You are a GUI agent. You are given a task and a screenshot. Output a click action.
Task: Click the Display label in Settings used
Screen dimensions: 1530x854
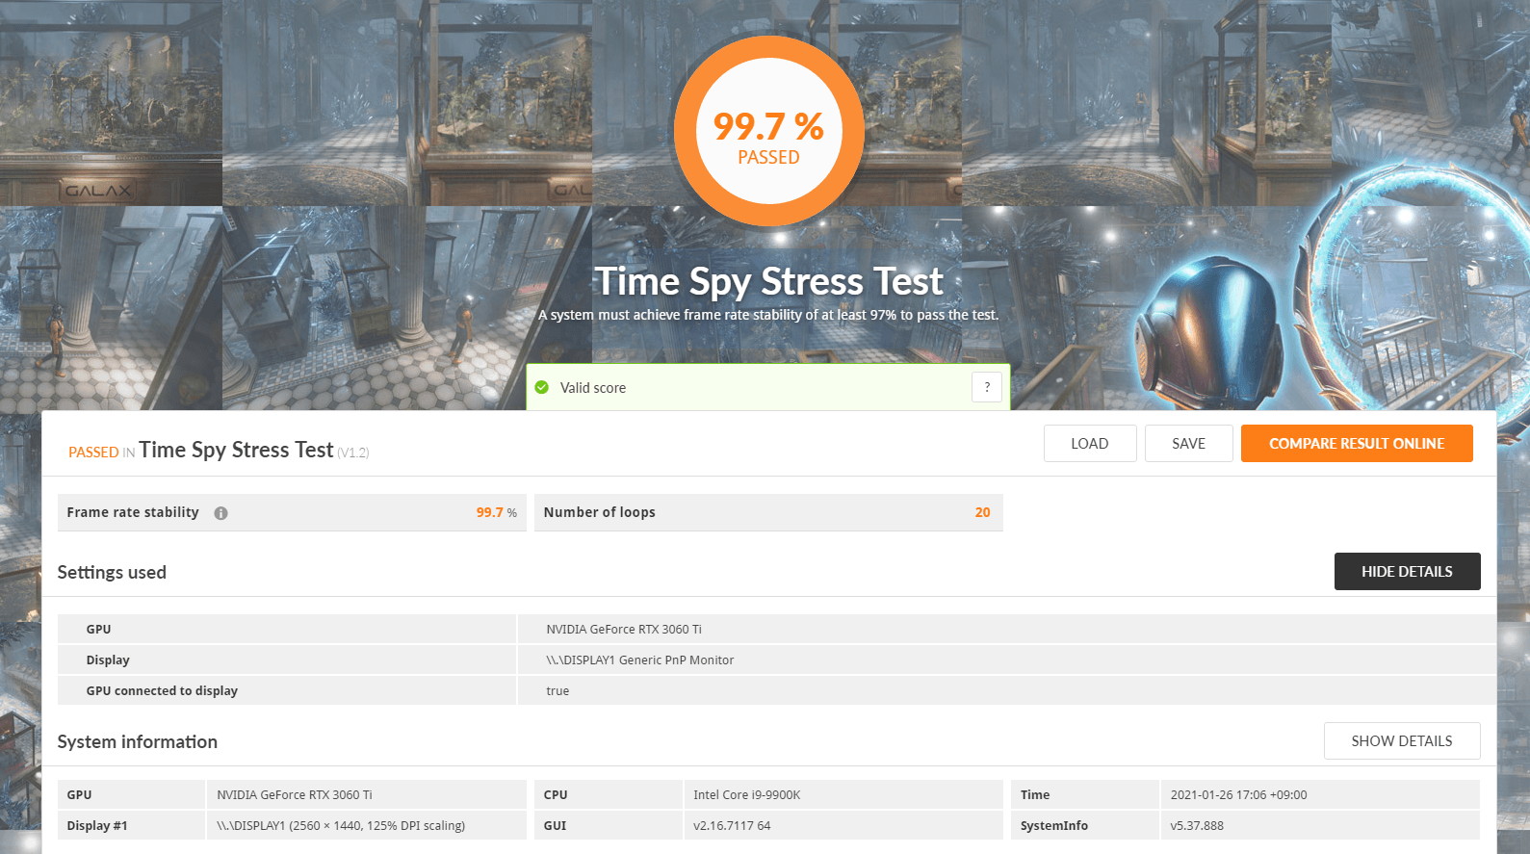(108, 660)
